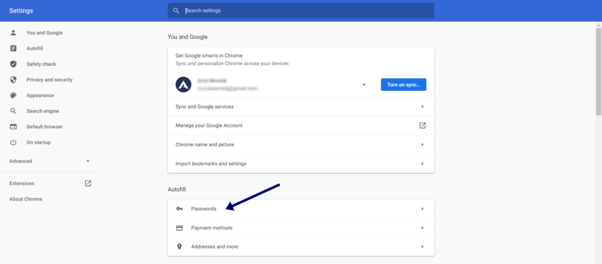Click the palette icon beside Appearance
Viewport: 602px width, 264px height.
14,96
